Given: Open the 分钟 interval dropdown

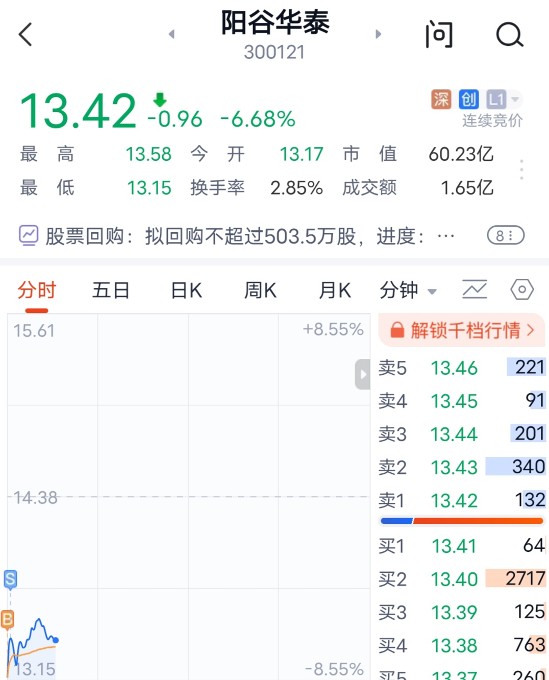Looking at the screenshot, I should (x=408, y=290).
